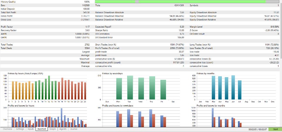
Task: Select the Initial Deposit value 100.00
Action: (x=86, y=9)
